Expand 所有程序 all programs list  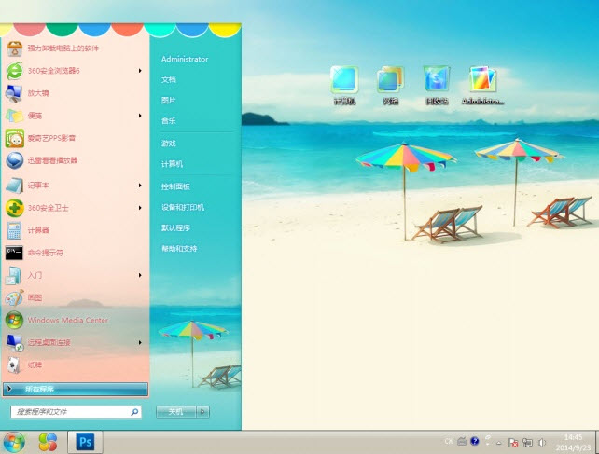[75, 389]
